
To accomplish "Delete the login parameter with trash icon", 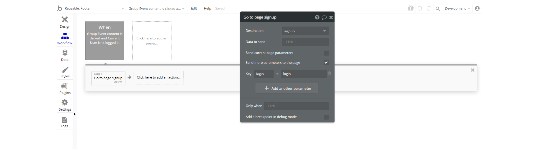I will (x=329, y=74).
